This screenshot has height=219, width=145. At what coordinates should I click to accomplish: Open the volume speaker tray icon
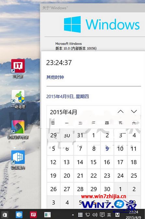coord(95,215)
